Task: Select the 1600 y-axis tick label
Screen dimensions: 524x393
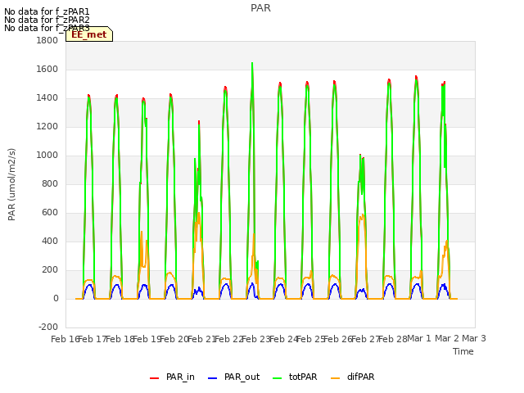Action: click(x=47, y=69)
